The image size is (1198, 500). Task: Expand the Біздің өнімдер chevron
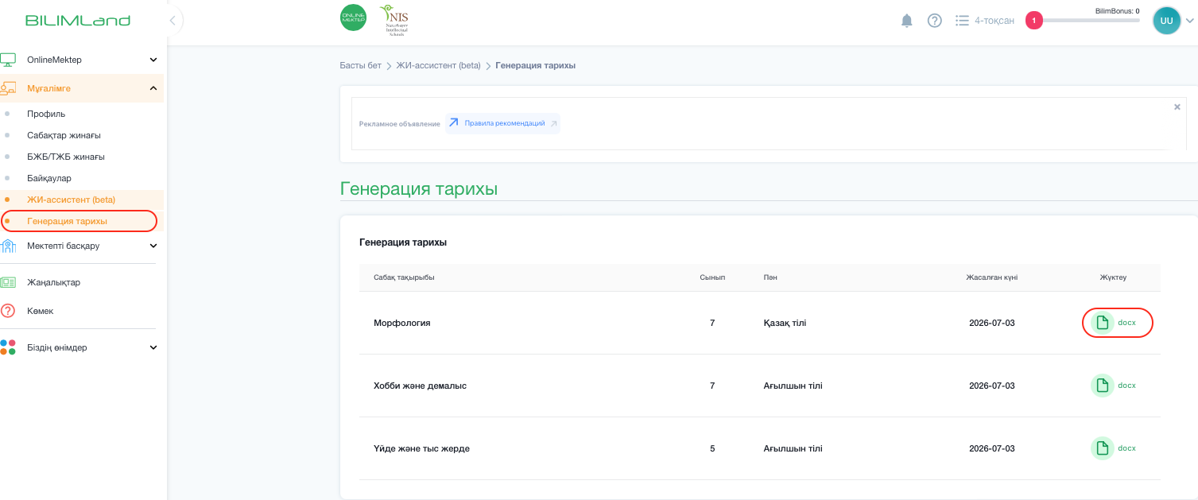coord(153,347)
